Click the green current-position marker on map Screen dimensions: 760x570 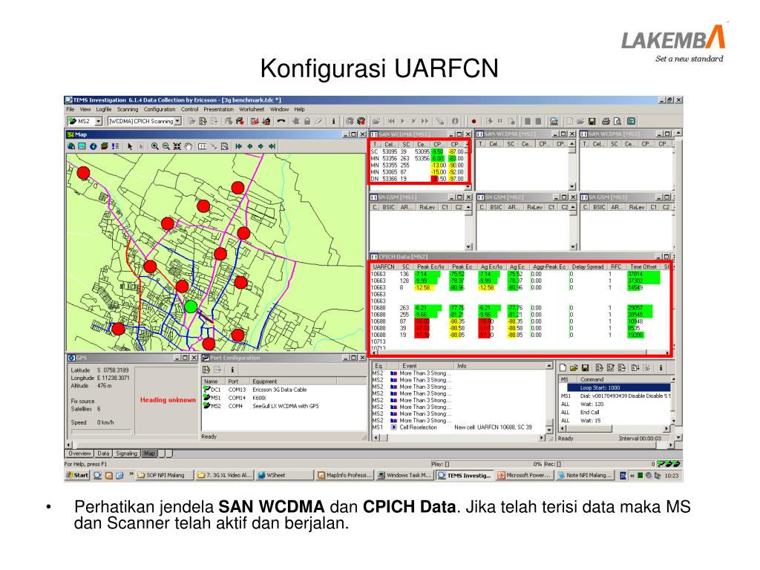pyautogui.click(x=191, y=307)
